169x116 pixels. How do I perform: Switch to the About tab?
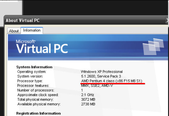click(x=14, y=31)
